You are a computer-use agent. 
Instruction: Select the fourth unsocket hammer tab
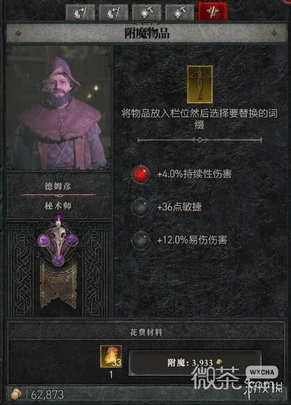tap(180, 12)
